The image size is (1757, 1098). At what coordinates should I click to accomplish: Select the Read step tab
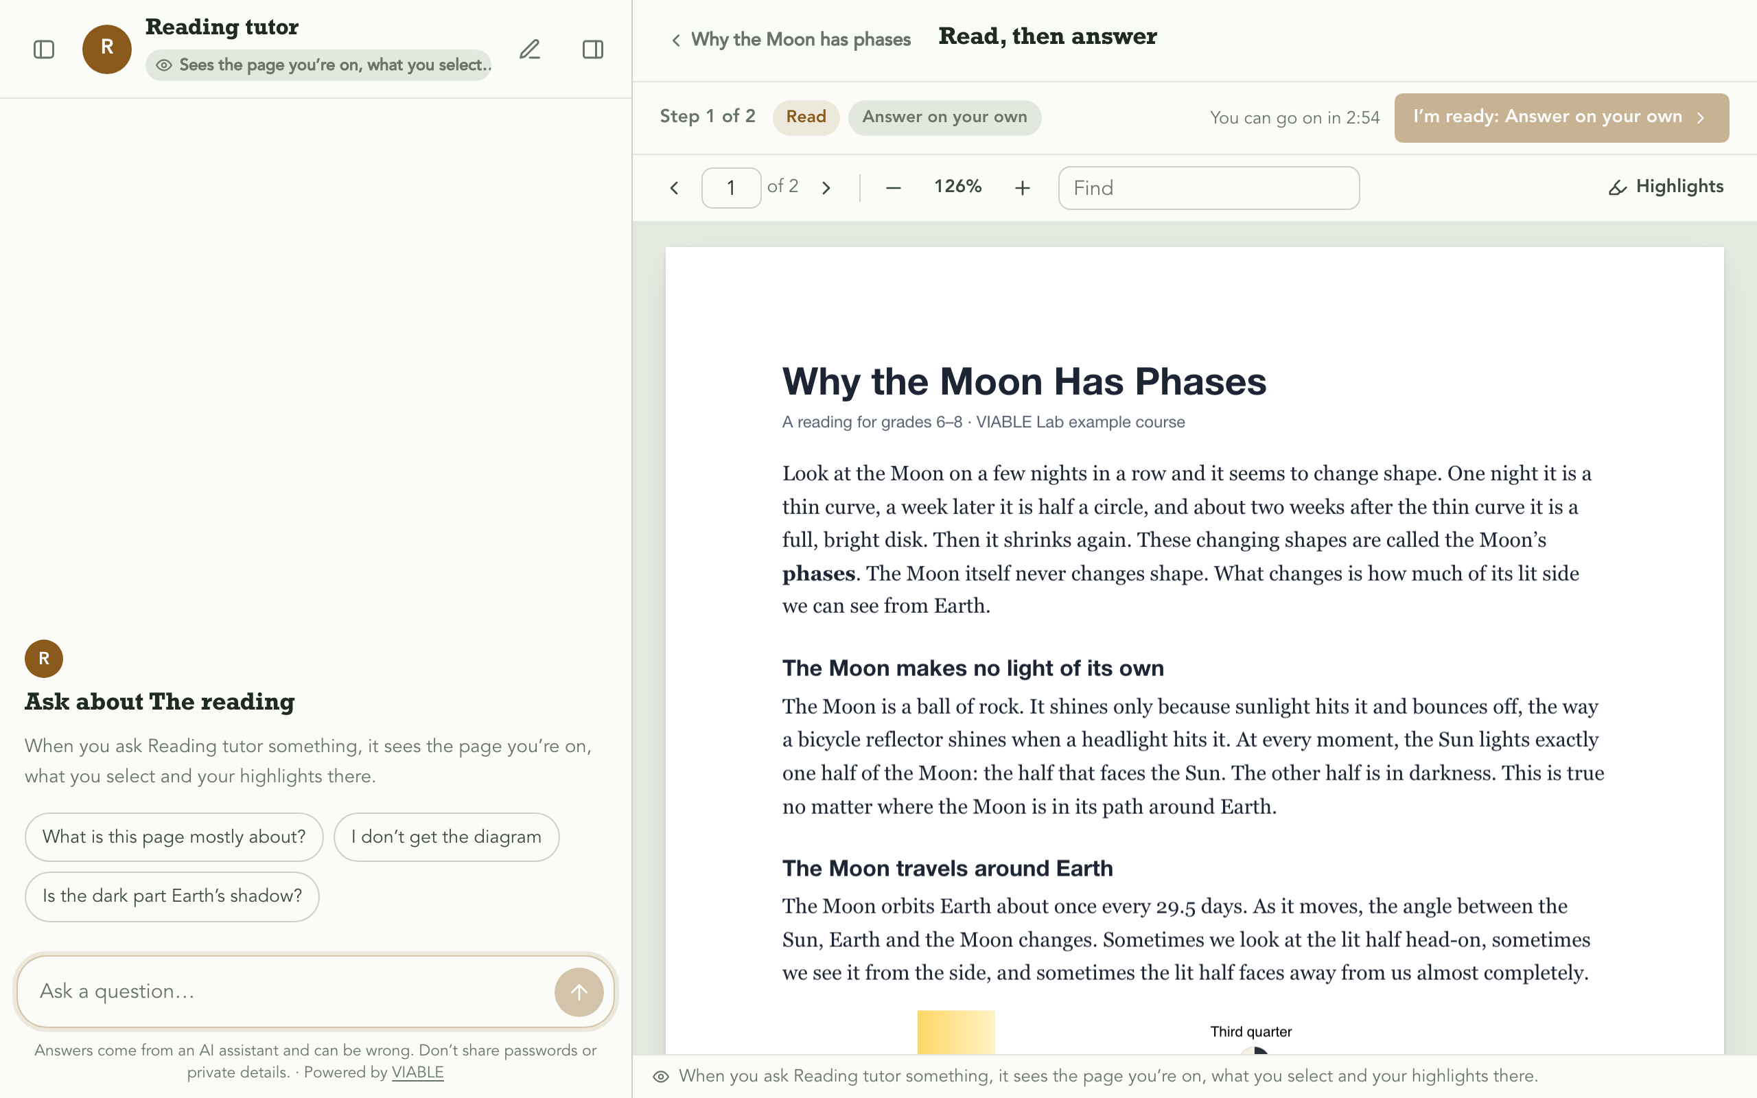806,117
